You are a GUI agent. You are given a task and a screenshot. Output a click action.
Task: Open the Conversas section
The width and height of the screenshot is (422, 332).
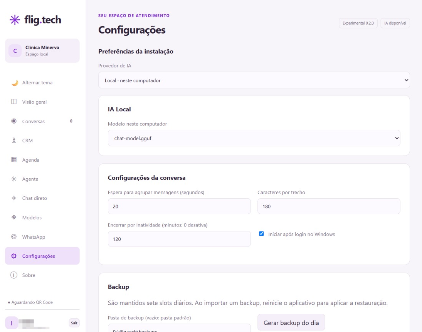point(42,121)
